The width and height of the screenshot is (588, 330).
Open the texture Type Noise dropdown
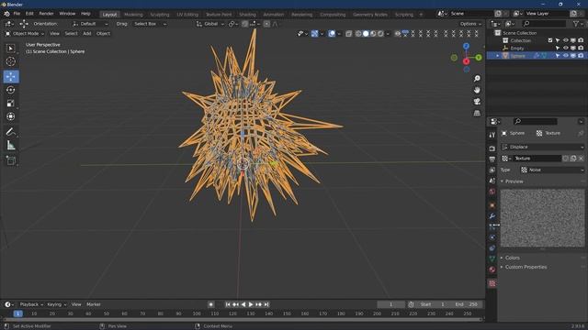pyautogui.click(x=551, y=170)
